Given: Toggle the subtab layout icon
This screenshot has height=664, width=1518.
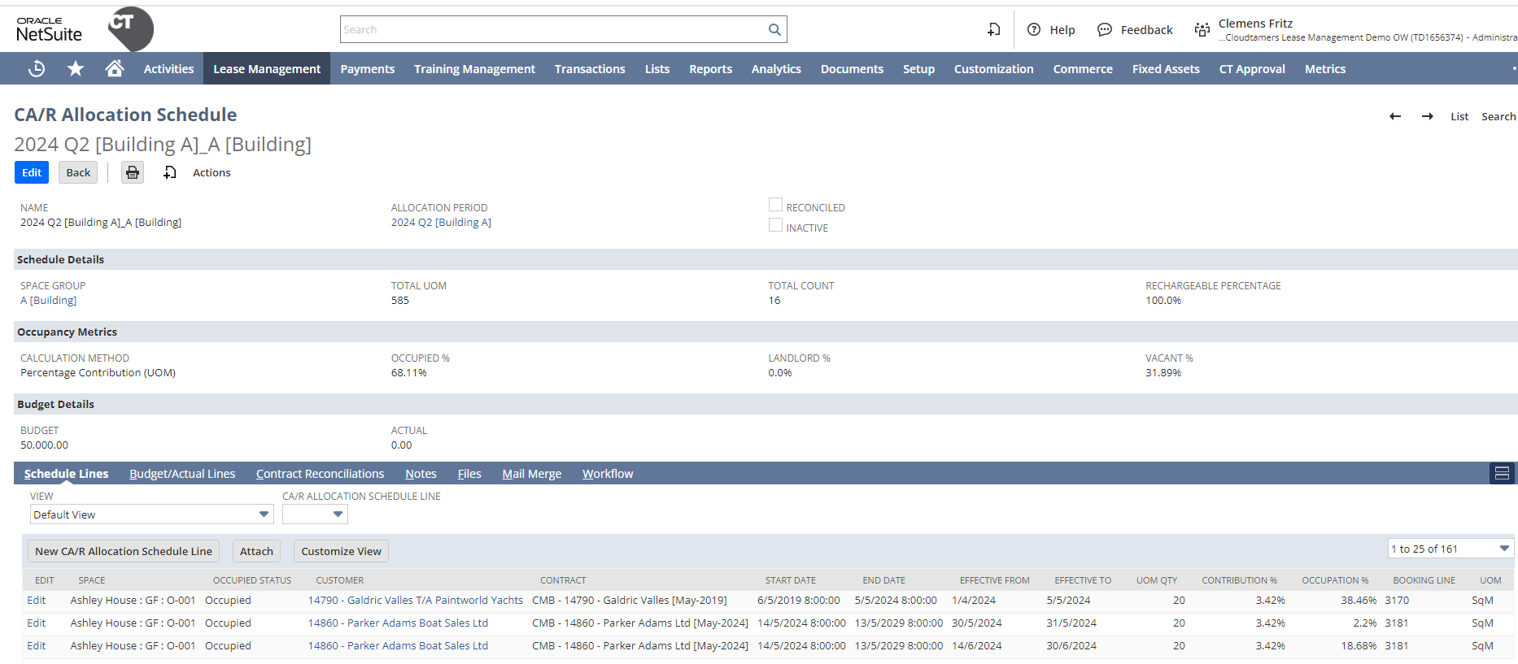Looking at the screenshot, I should coord(1502,473).
